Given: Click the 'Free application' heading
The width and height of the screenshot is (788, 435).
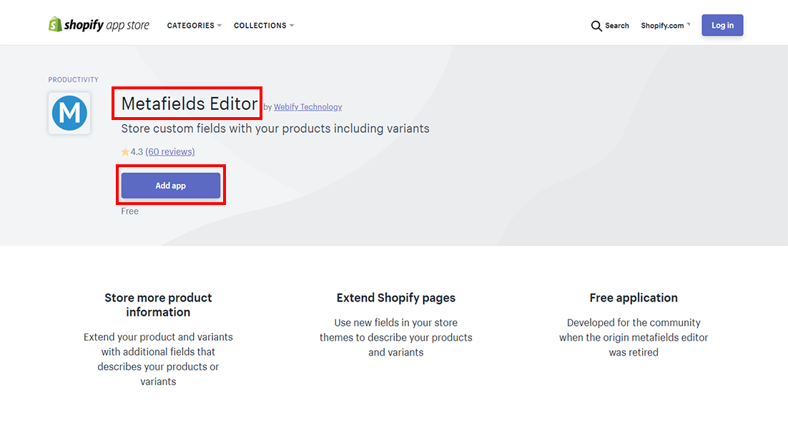Looking at the screenshot, I should coord(634,298).
